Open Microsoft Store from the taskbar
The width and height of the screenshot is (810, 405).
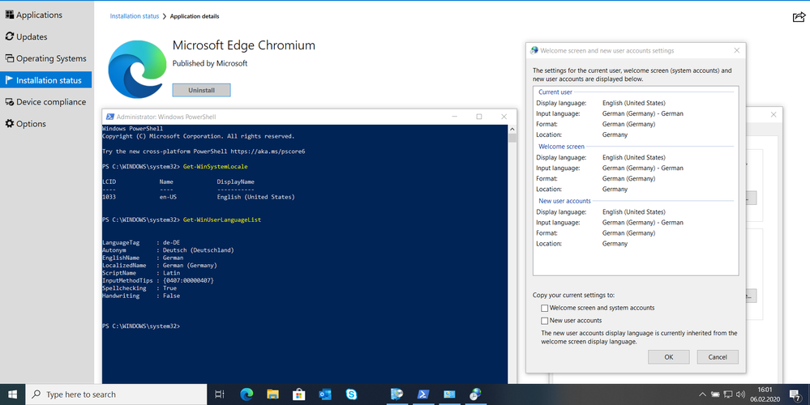298,394
